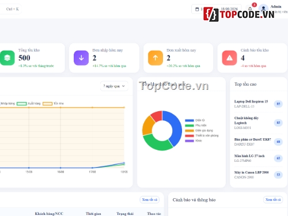Click the Admin user avatar
This screenshot has width=288, height=216.
(263, 8)
